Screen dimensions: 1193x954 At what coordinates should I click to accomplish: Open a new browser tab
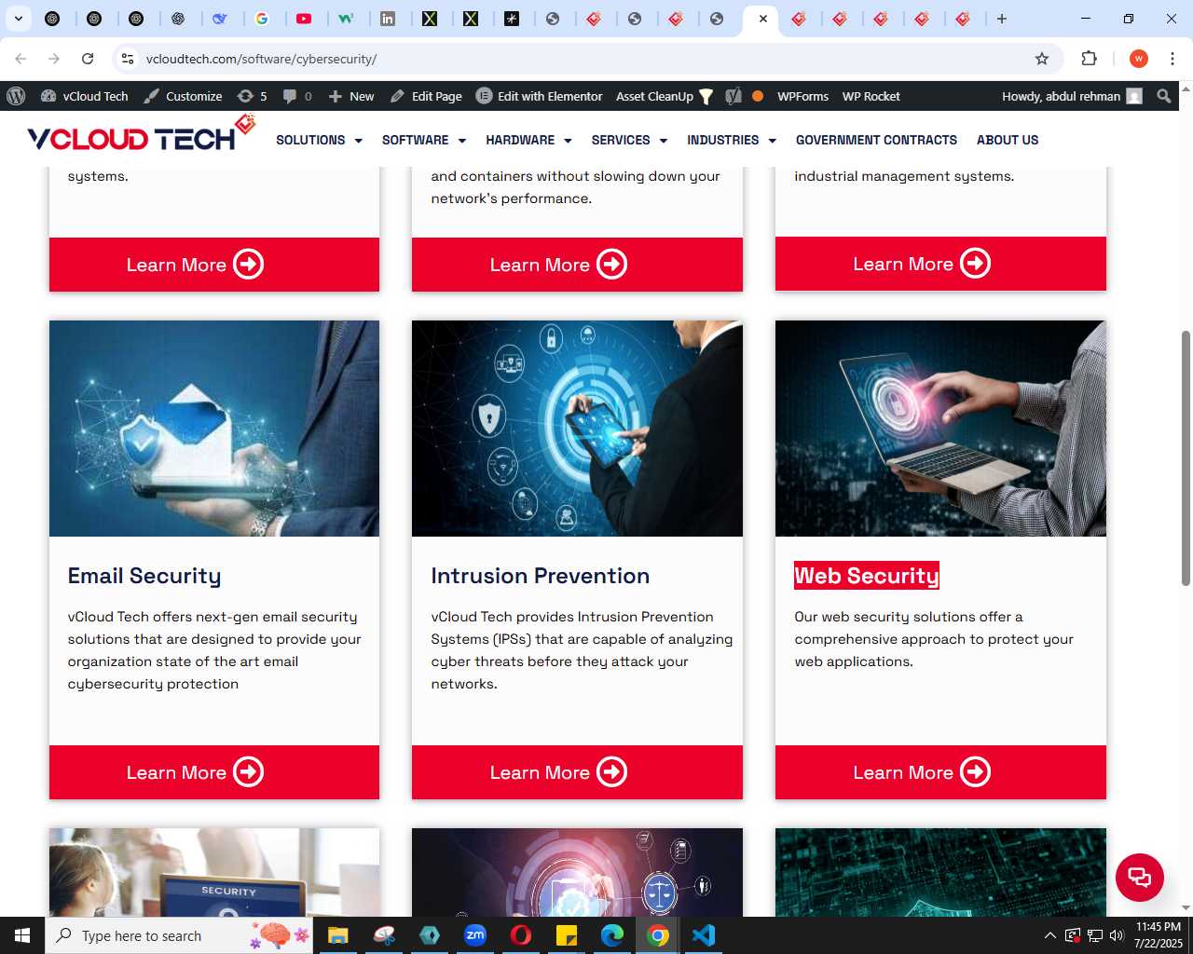[x=1002, y=19]
